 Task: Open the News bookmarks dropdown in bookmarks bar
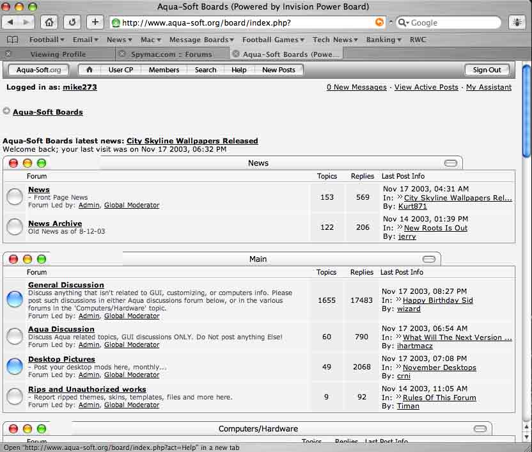(120, 40)
